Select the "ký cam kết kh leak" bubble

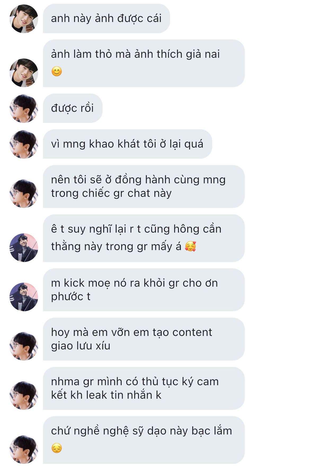tap(144, 388)
